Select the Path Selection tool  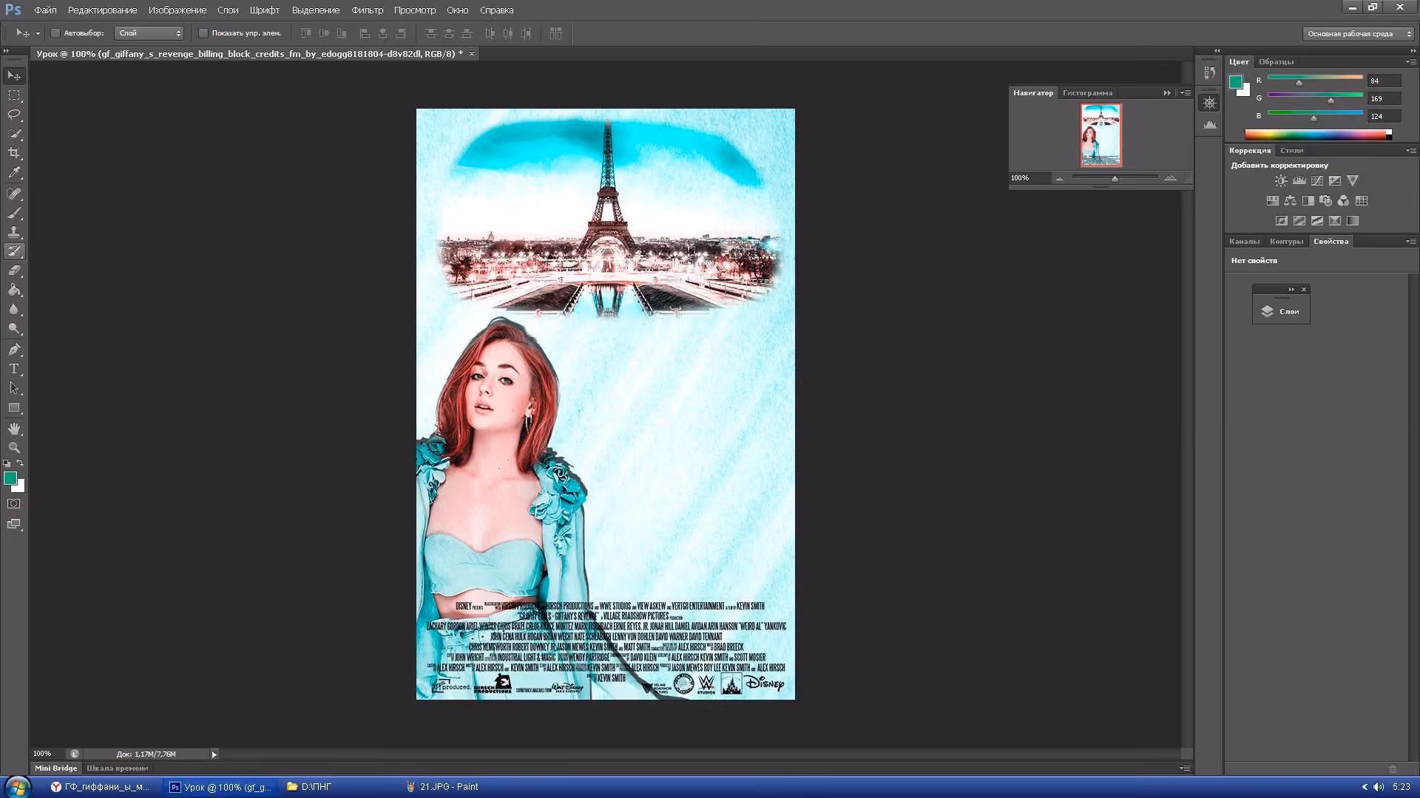coord(14,388)
